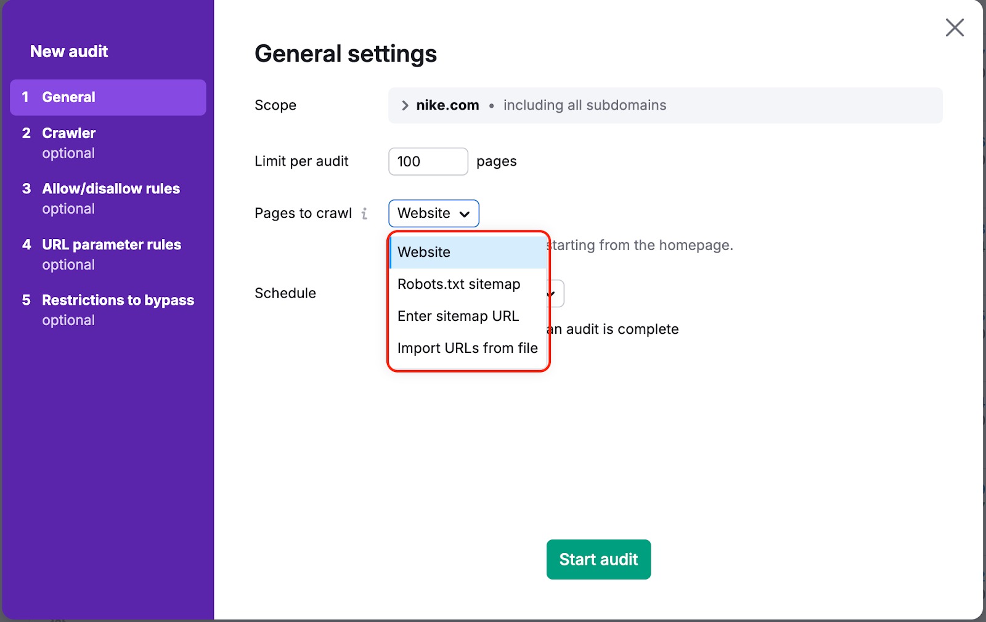This screenshot has width=986, height=622.
Task: Switch to the Crawler settings step
Action: (68, 133)
